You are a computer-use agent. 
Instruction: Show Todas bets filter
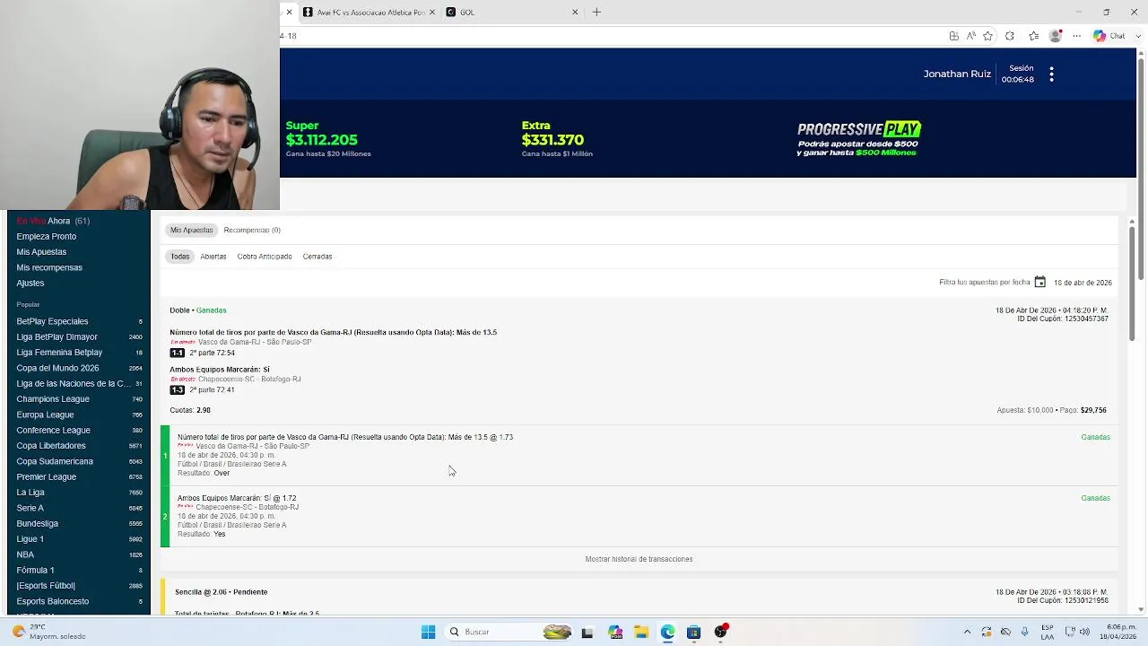(x=180, y=257)
